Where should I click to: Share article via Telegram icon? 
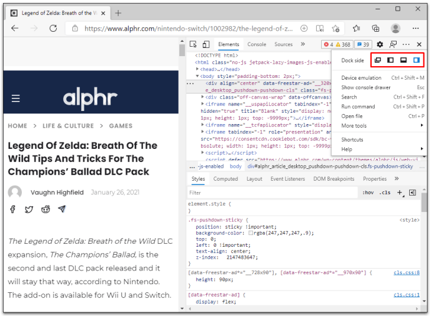tap(62, 209)
